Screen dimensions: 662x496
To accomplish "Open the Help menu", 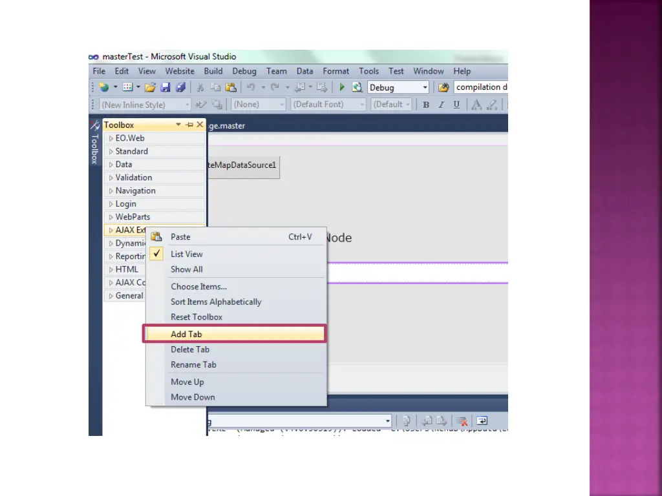I will pos(462,71).
